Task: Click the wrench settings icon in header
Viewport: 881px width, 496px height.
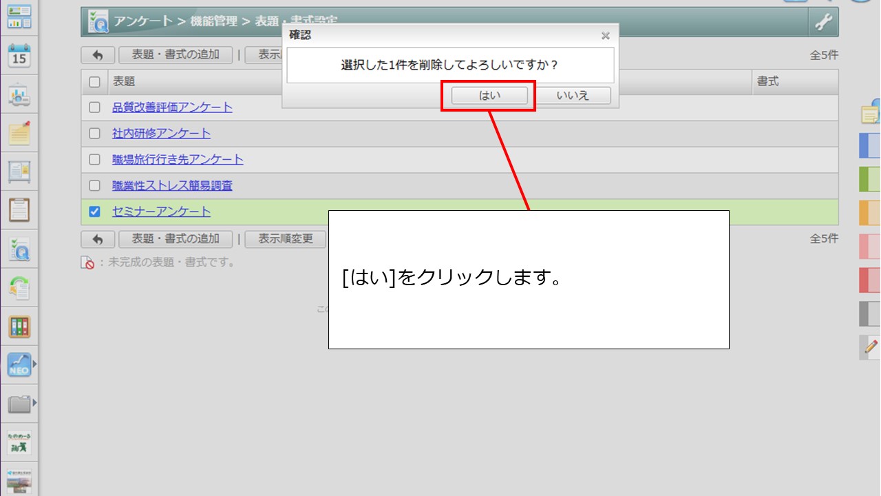Action: pos(823,22)
